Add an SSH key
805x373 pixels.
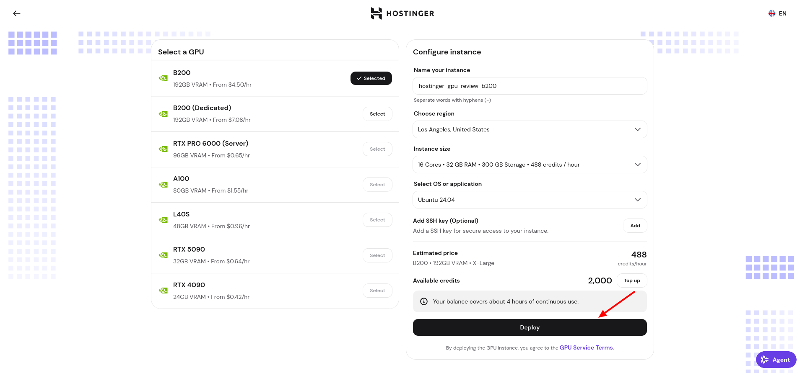(635, 226)
